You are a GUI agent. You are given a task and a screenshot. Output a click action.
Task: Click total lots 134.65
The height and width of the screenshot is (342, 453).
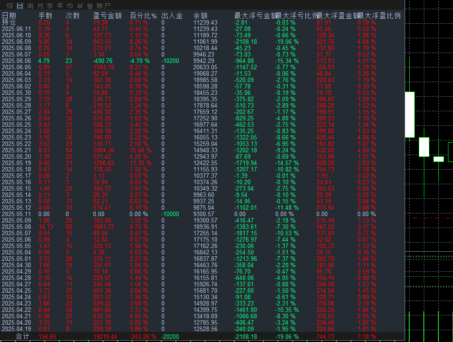coord(47,337)
